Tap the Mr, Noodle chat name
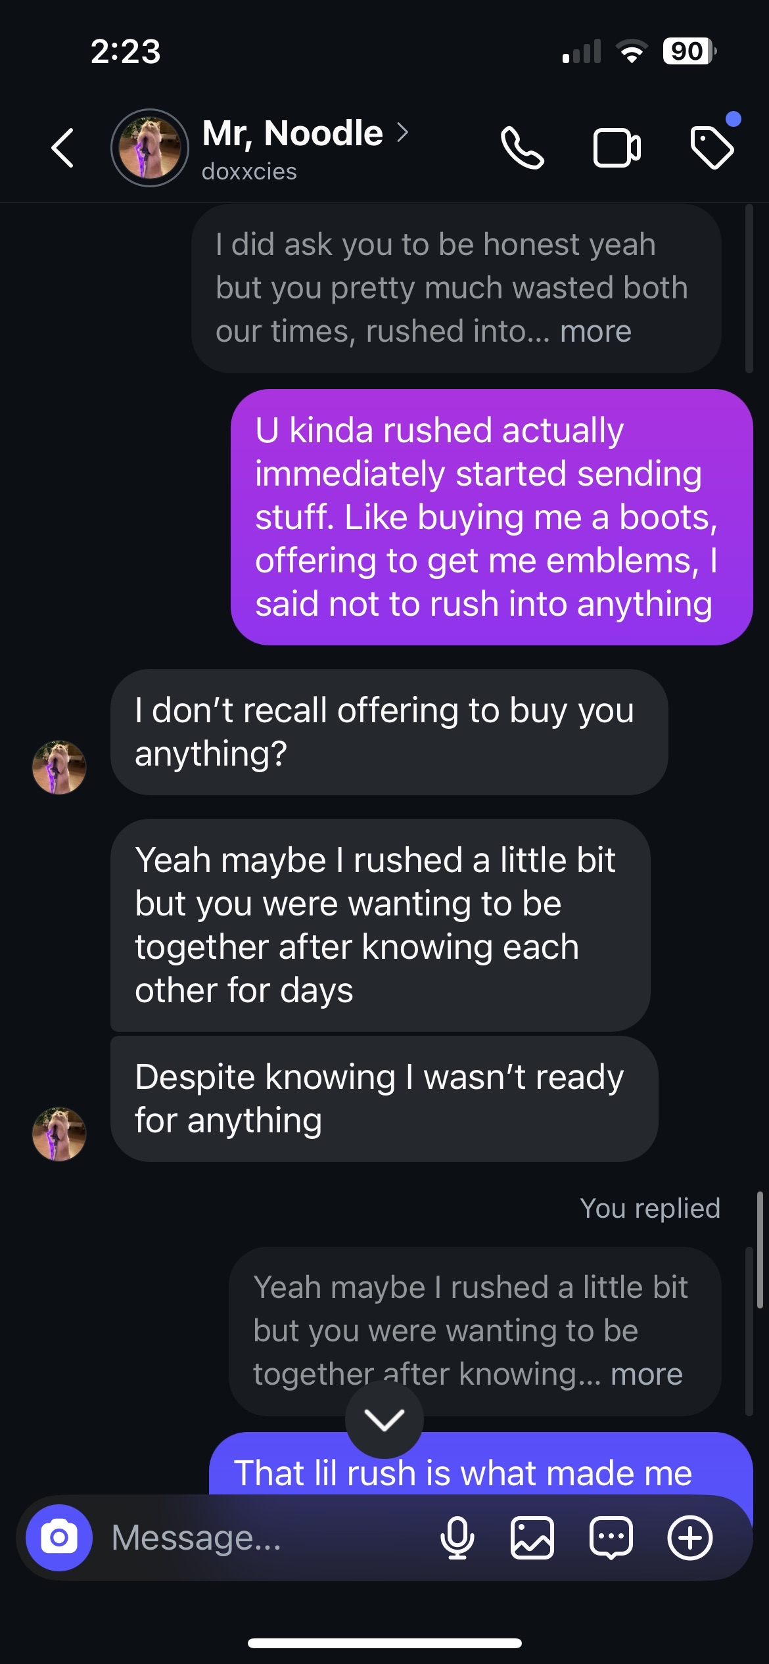This screenshot has height=1664, width=769. (x=292, y=133)
